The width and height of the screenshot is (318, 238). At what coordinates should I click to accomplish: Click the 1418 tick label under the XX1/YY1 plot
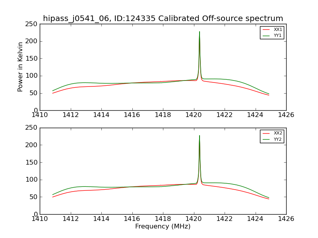tap(163, 115)
